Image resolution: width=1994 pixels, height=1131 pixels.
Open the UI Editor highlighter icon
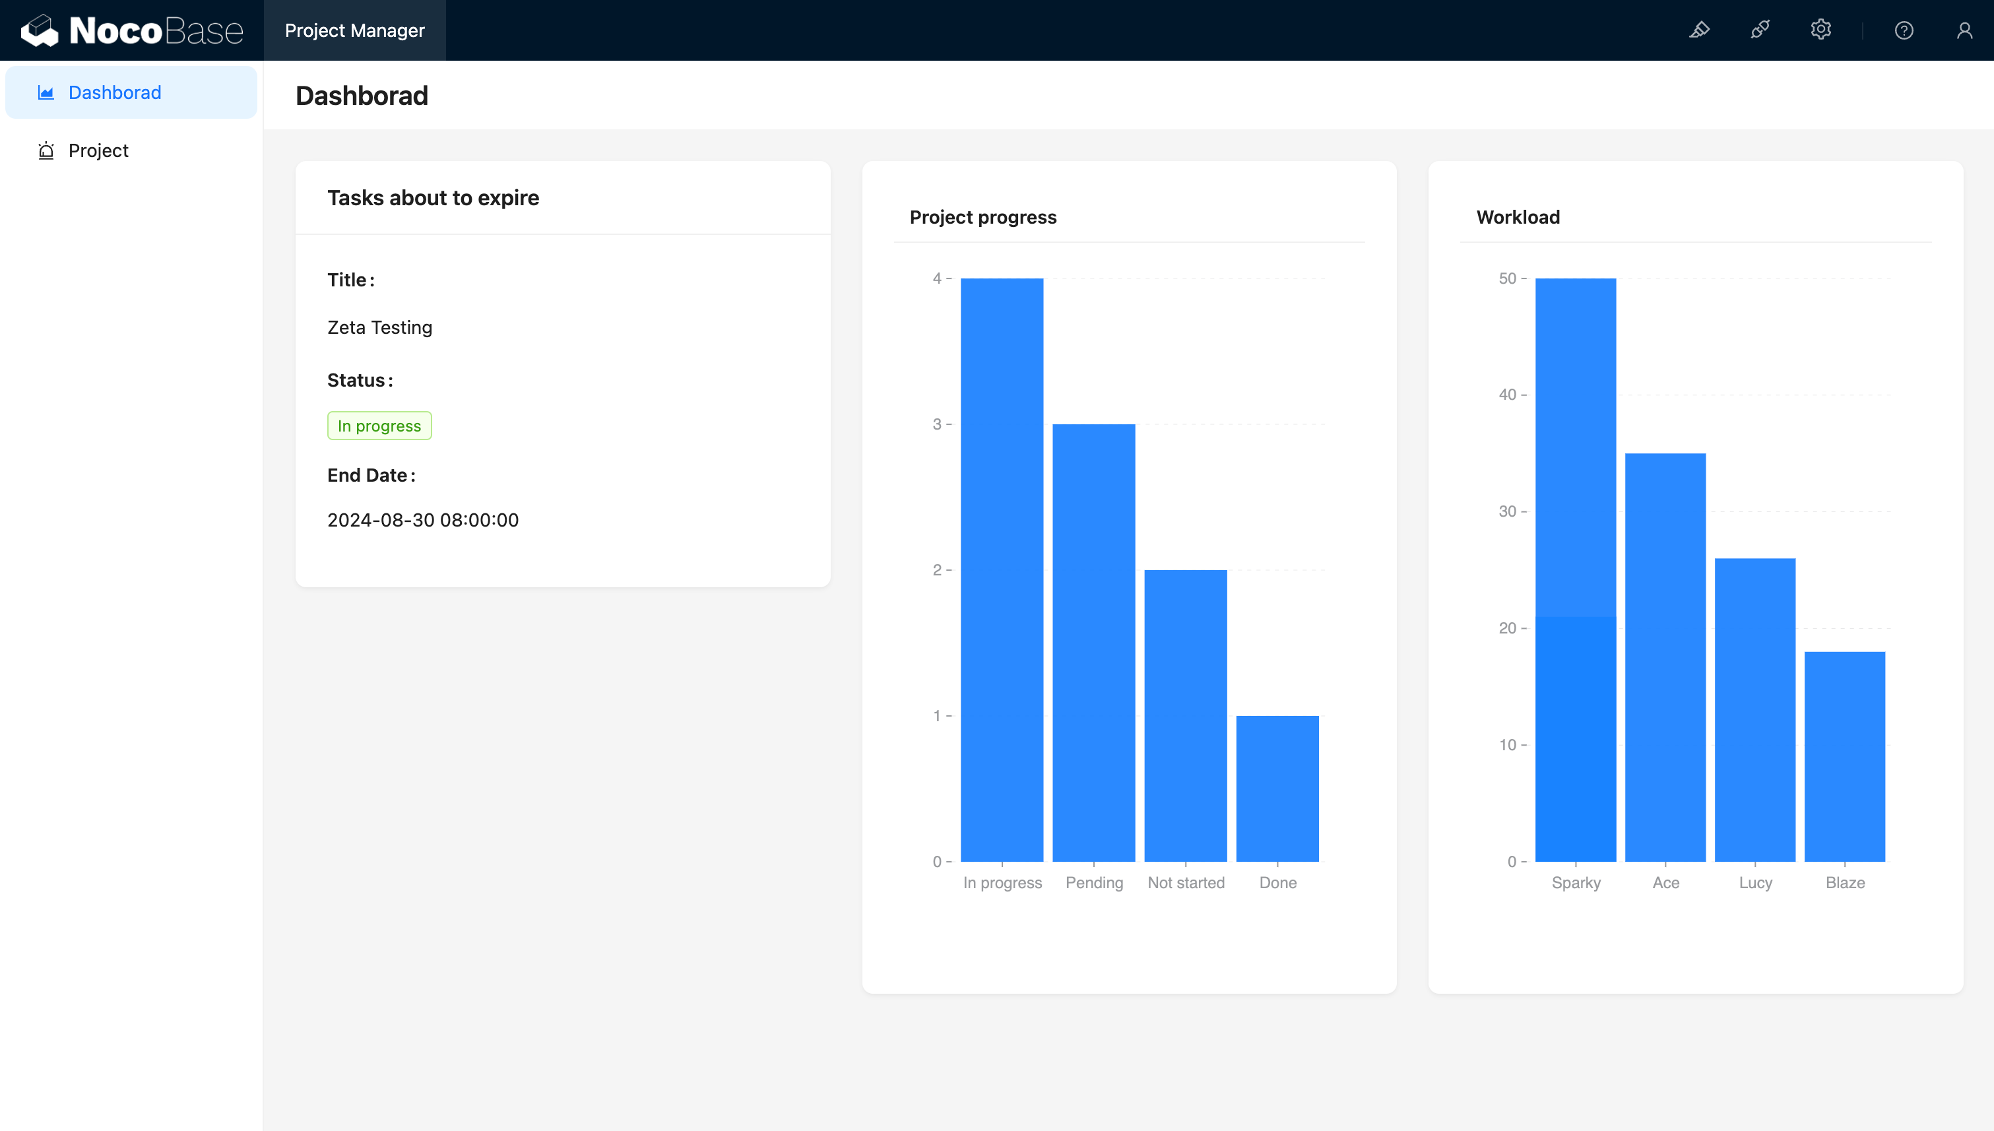click(1700, 30)
